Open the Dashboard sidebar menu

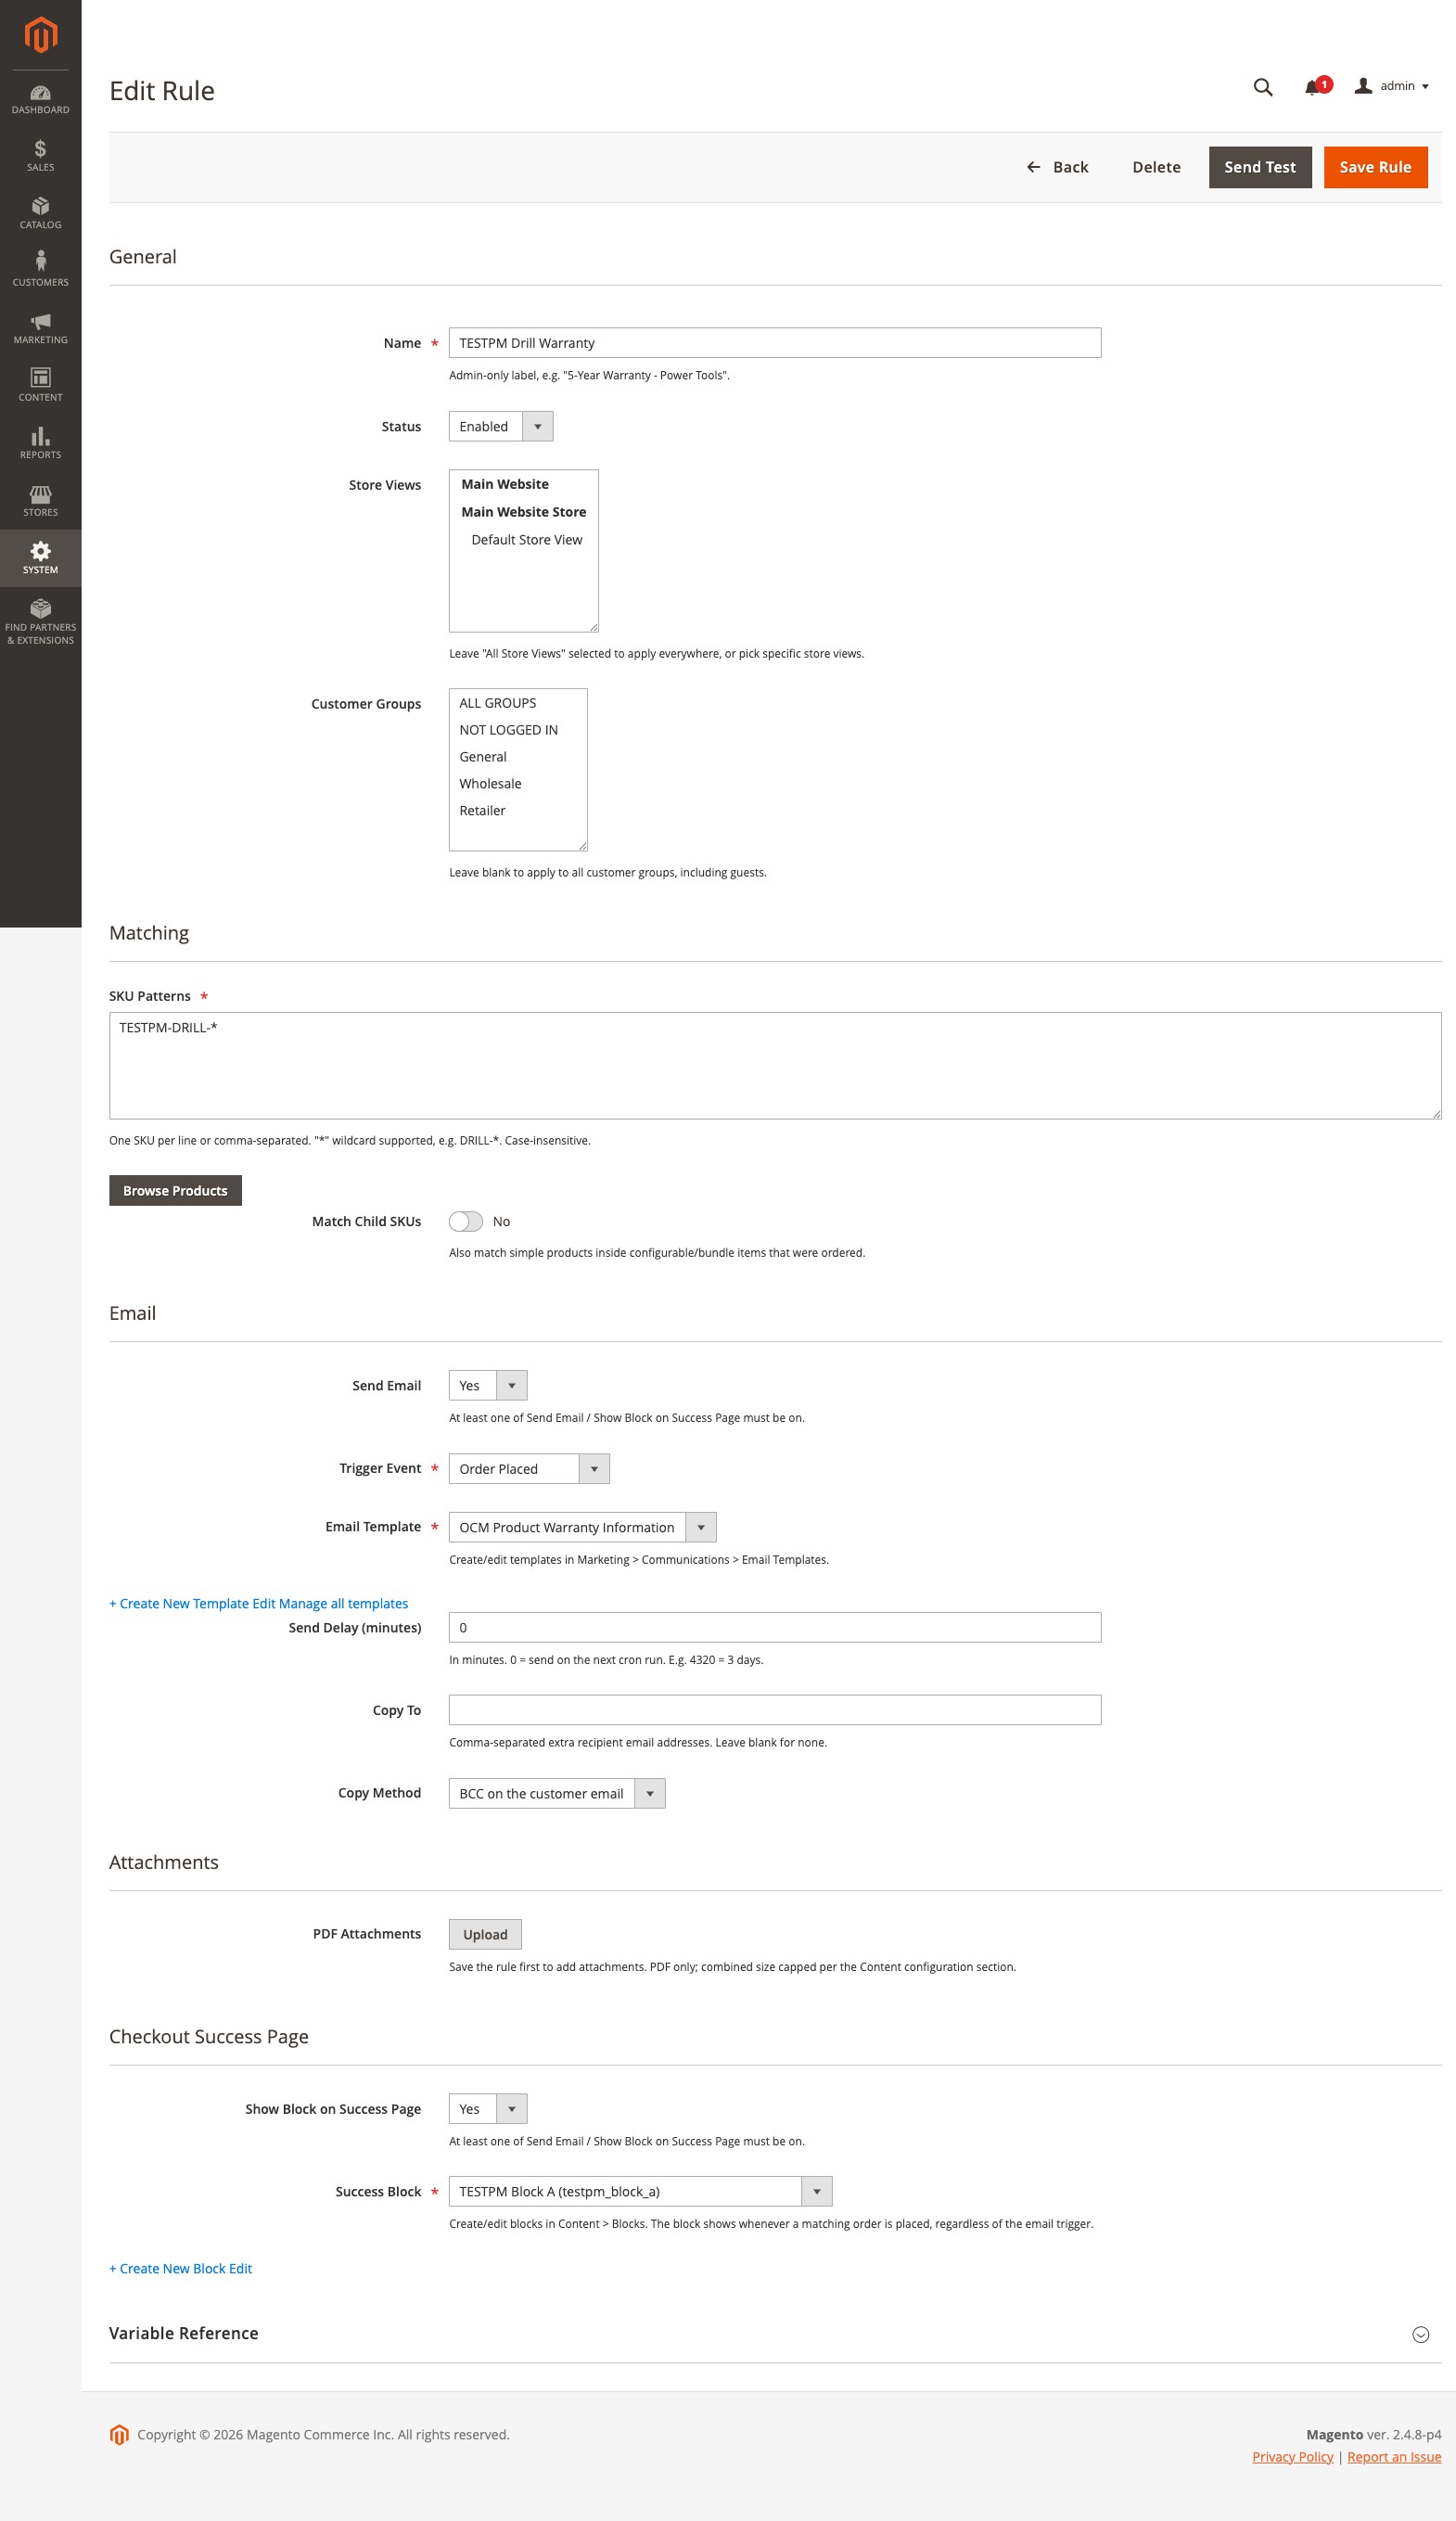coord(40,99)
